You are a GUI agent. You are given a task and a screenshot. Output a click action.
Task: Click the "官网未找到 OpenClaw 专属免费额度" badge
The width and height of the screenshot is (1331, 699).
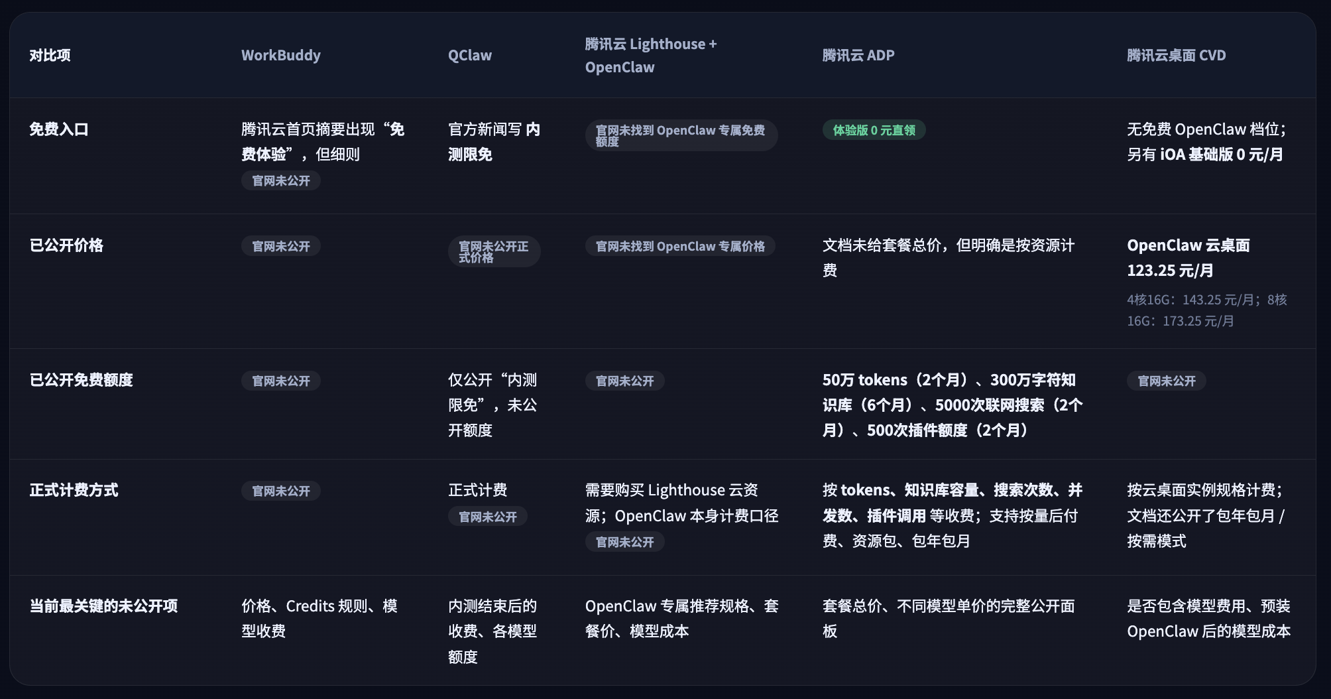[x=680, y=135]
